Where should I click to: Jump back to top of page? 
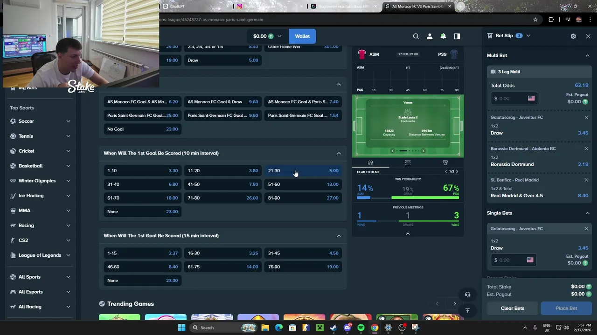tap(467, 310)
